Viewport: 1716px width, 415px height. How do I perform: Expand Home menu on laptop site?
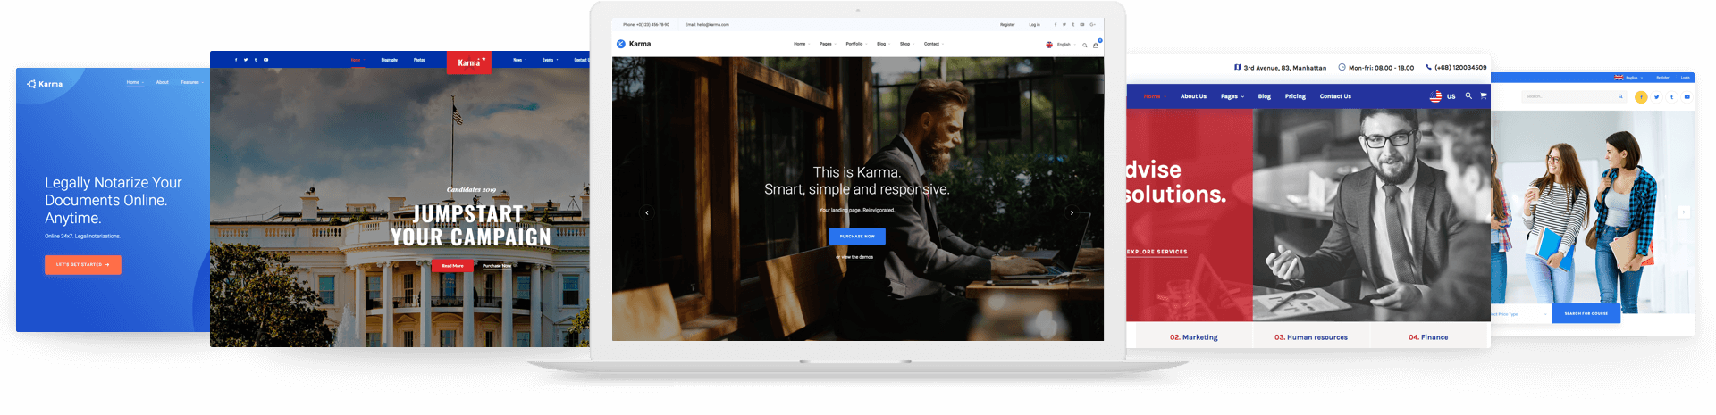click(x=801, y=44)
